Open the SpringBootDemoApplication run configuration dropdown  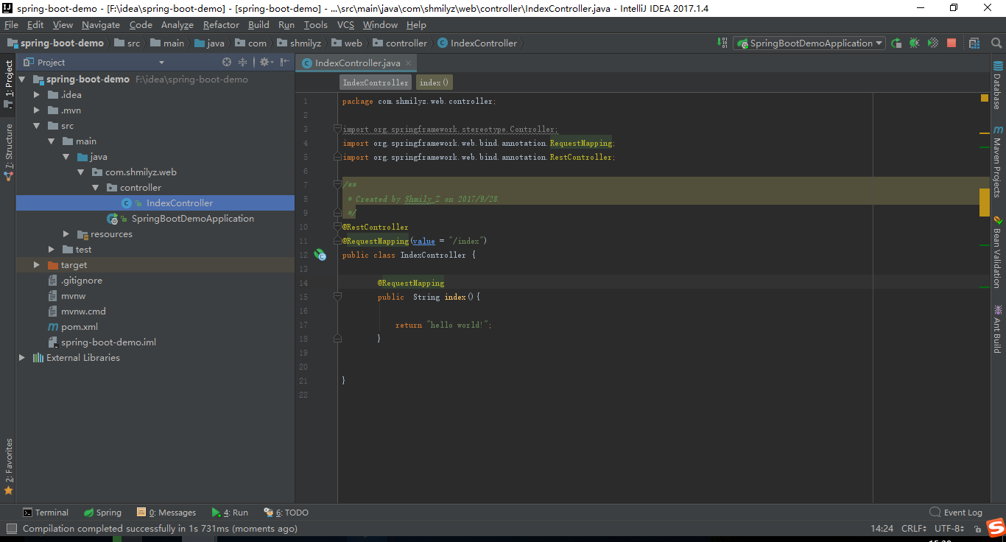808,43
